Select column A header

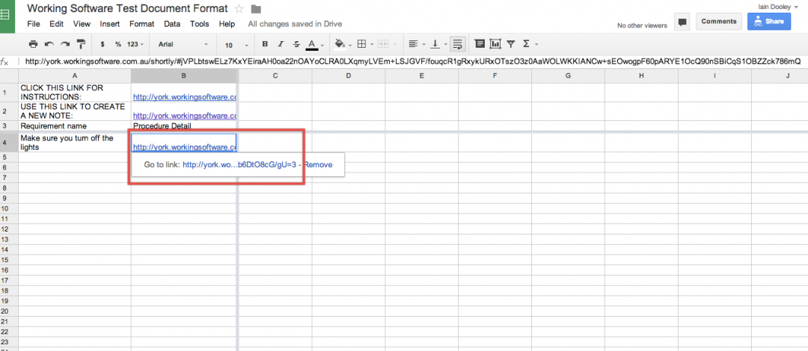75,75
